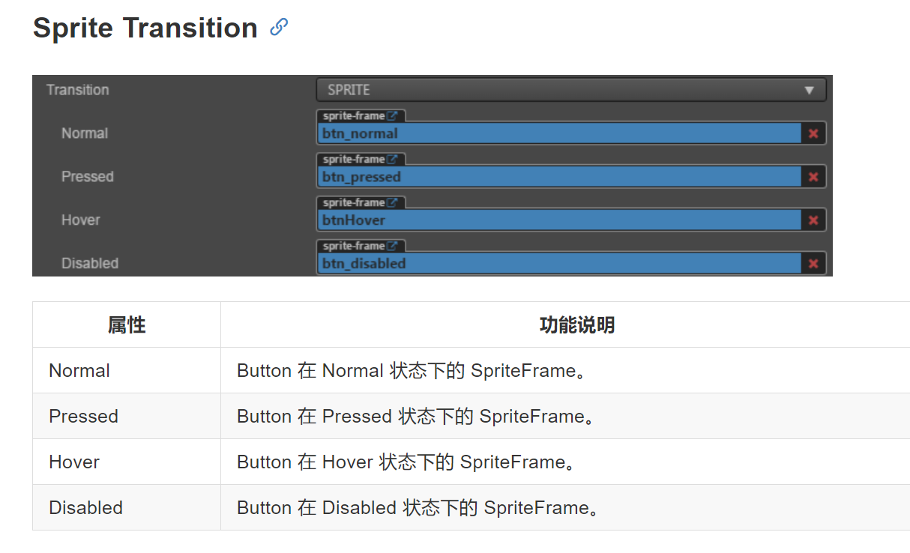Click the anchor link beside Sprite Transition heading

(279, 26)
